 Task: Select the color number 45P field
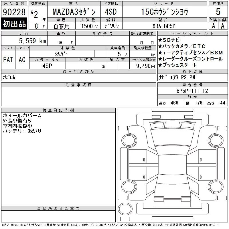[x=47, y=66]
